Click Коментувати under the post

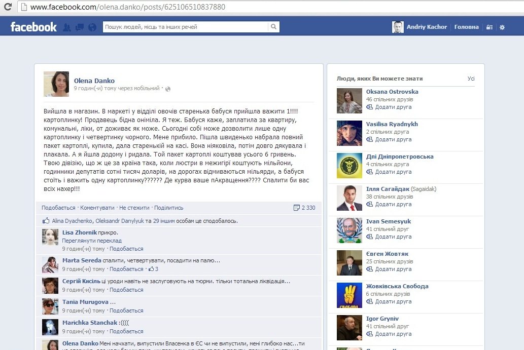point(97,208)
